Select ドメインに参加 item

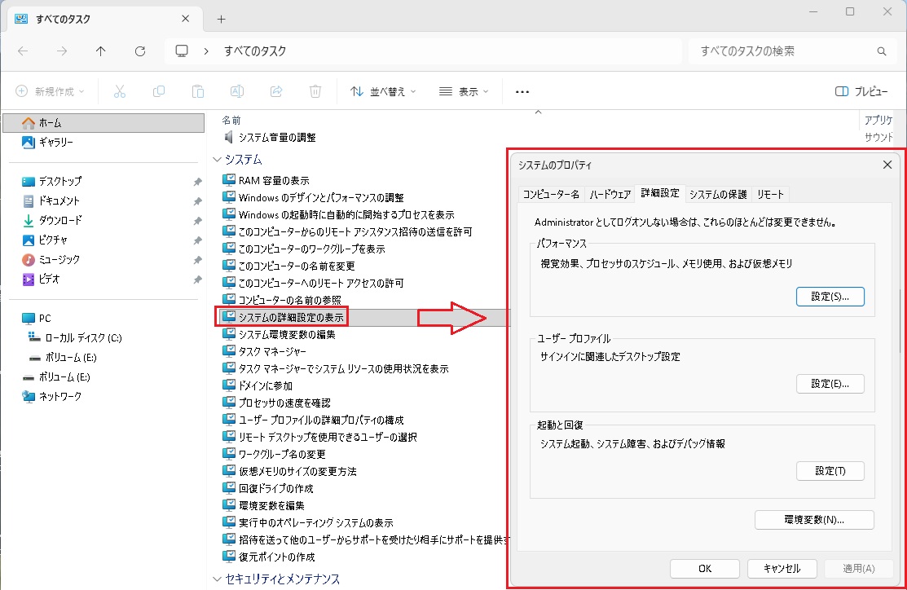click(258, 385)
